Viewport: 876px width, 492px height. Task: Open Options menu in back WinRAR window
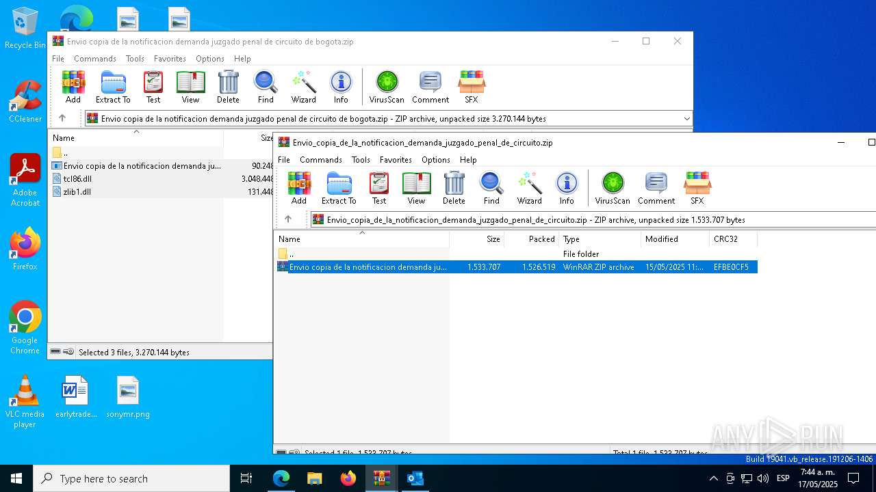tap(210, 59)
